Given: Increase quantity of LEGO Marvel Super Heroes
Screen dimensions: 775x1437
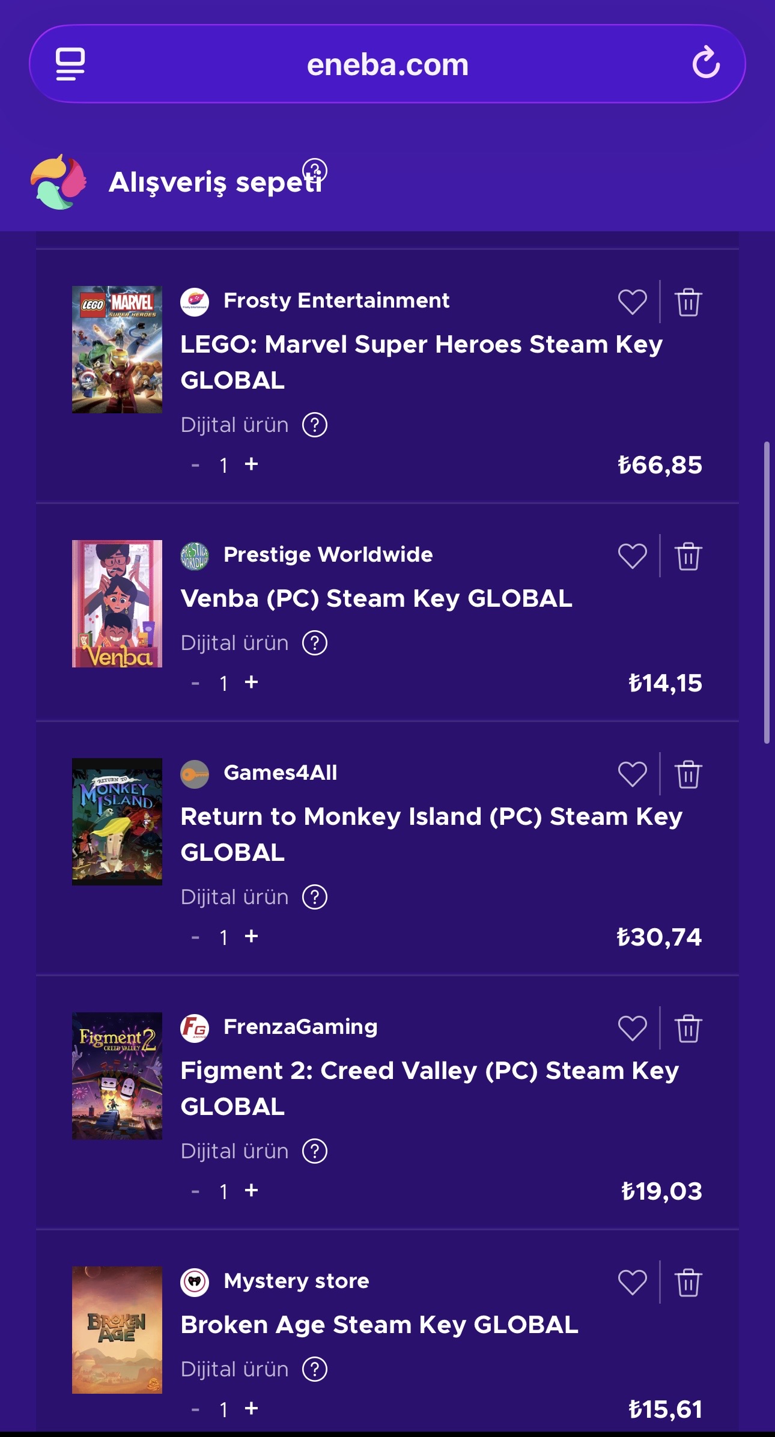Looking at the screenshot, I should point(251,464).
